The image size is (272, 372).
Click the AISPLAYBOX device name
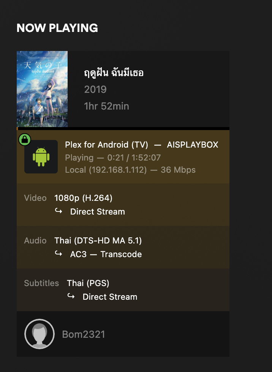pyautogui.click(x=193, y=145)
